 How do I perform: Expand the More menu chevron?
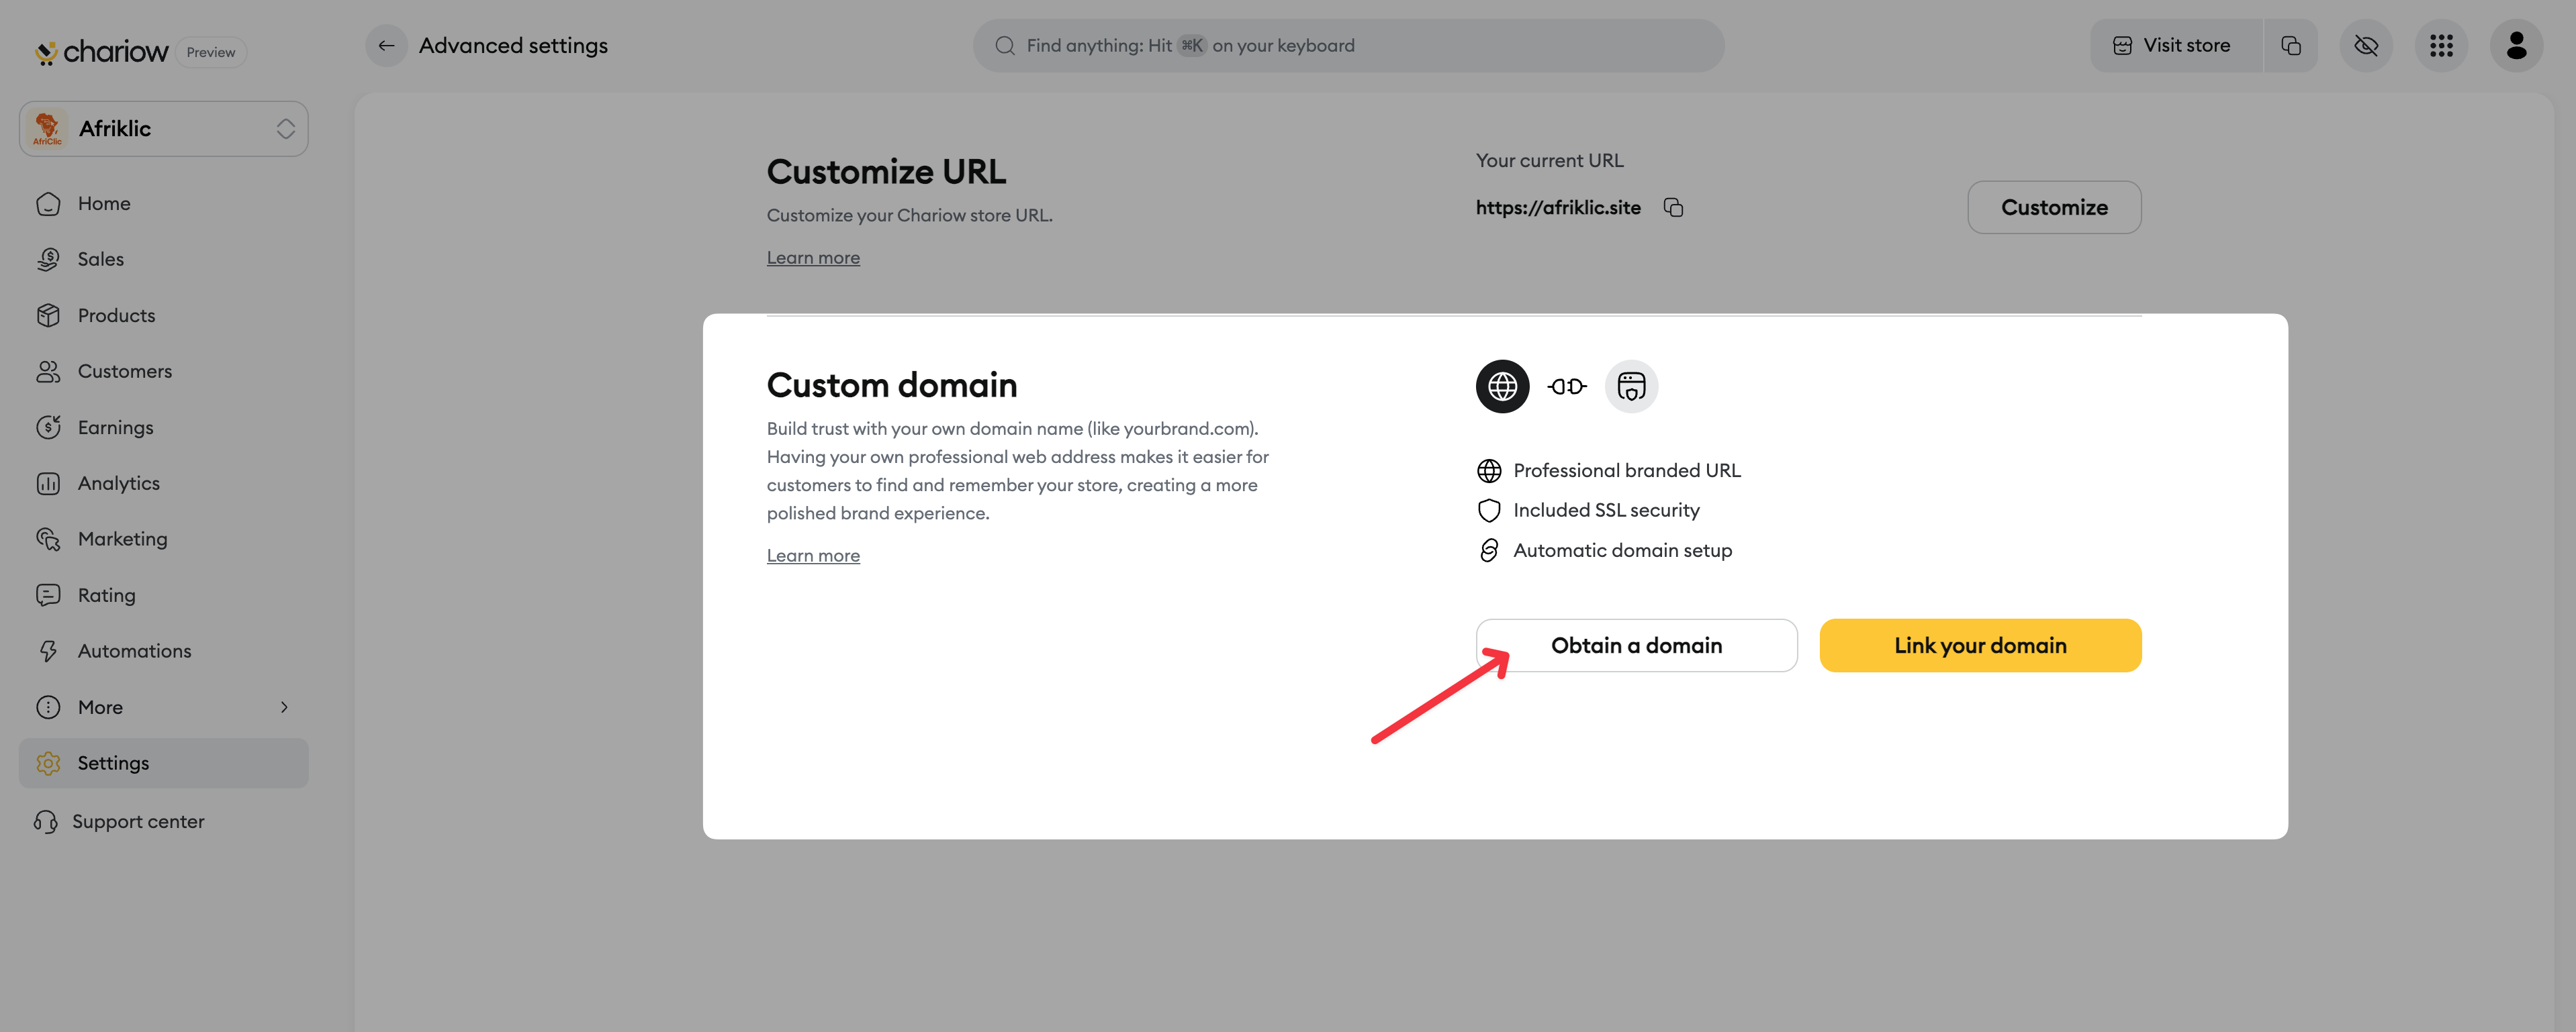284,707
